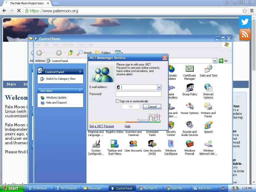Open Sounds and Audio Devices
Screen dimensions: 256x192
(x=189, y=129)
